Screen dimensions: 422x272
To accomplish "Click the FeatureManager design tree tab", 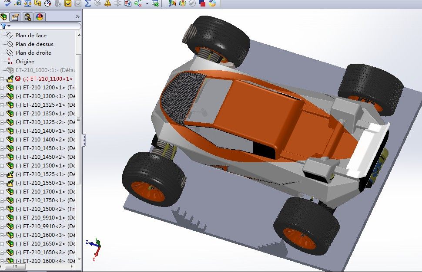I will click(x=4, y=17).
